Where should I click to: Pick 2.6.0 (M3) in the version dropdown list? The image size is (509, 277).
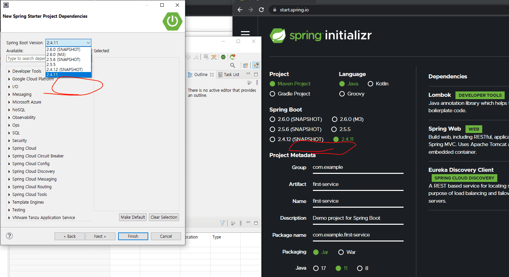[68, 55]
